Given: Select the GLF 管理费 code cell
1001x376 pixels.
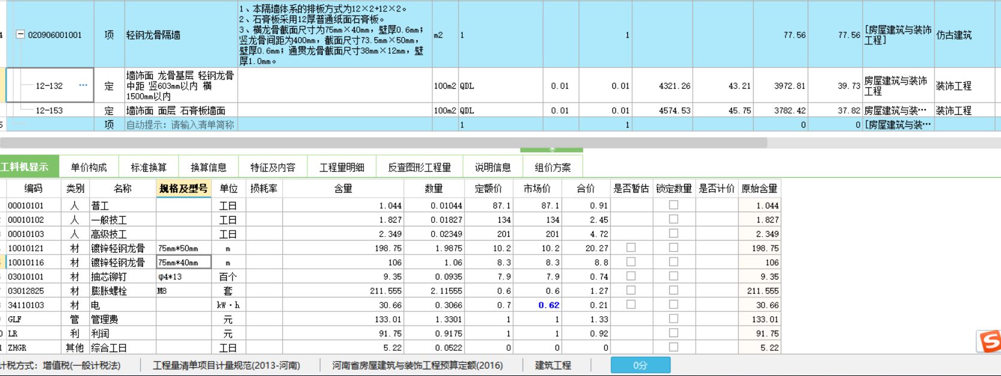Looking at the screenshot, I should (33, 319).
